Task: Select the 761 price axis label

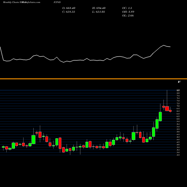Action: click(178, 98)
